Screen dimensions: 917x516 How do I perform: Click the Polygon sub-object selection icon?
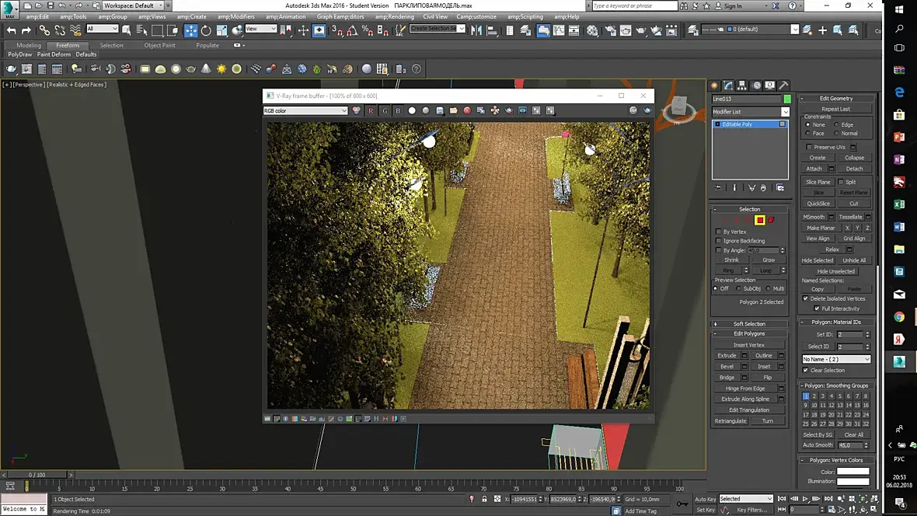pos(759,220)
